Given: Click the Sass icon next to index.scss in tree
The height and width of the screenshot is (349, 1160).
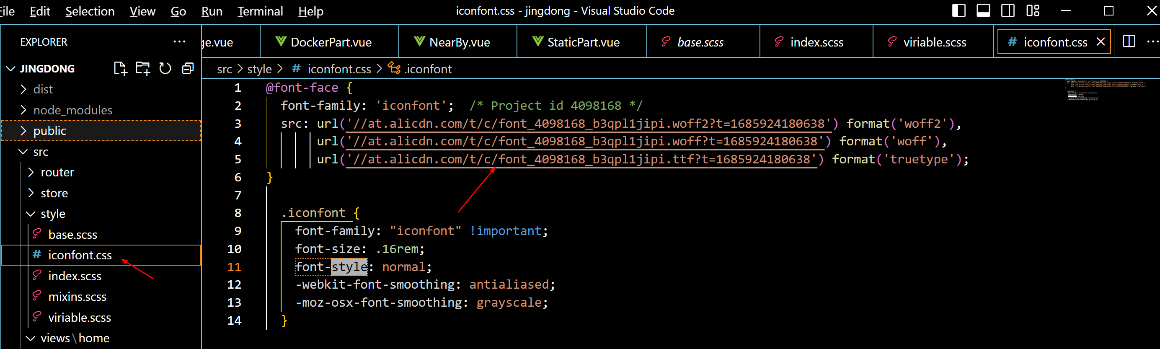Looking at the screenshot, I should point(37,276).
